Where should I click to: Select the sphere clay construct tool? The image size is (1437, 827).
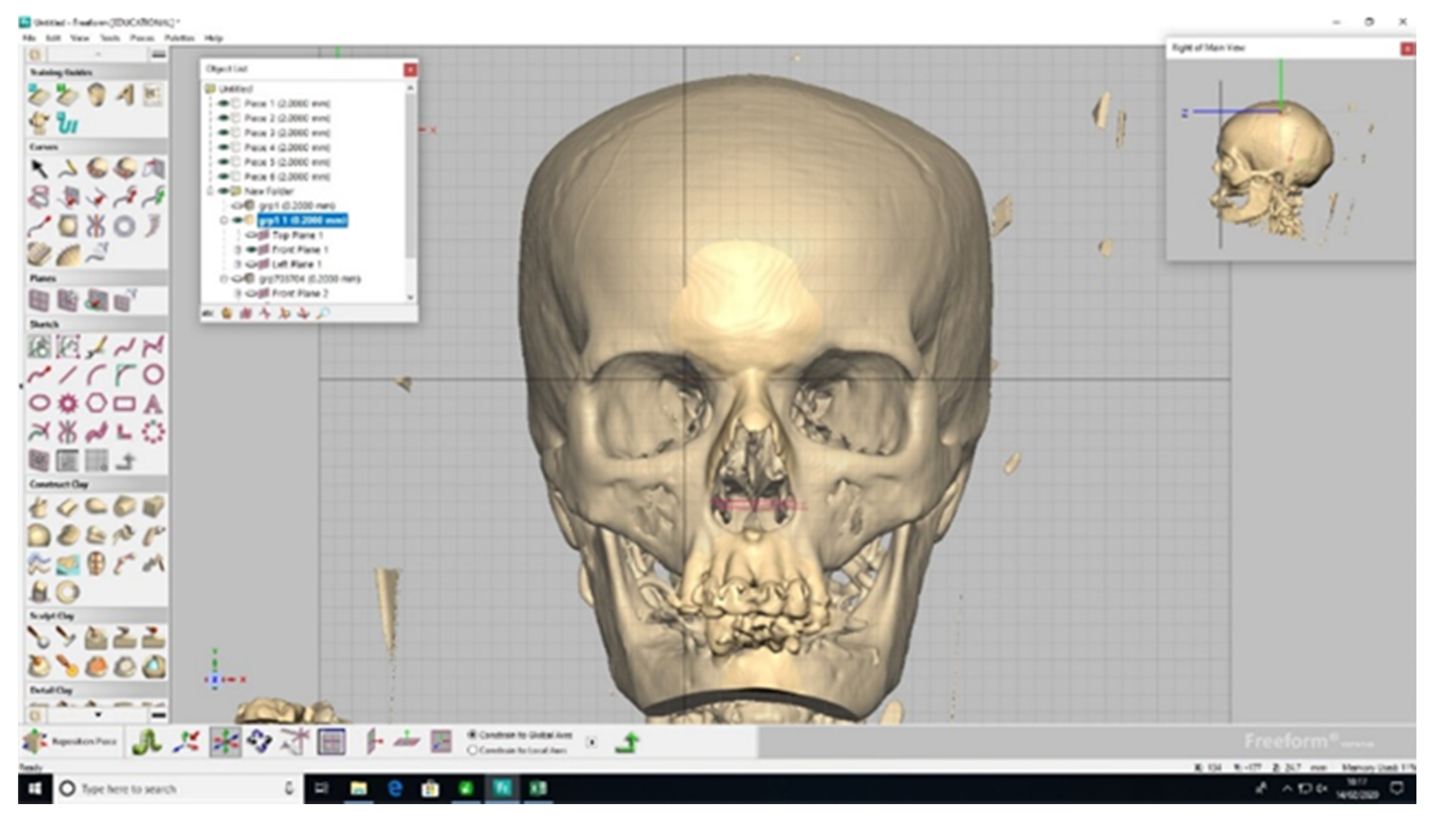39,535
